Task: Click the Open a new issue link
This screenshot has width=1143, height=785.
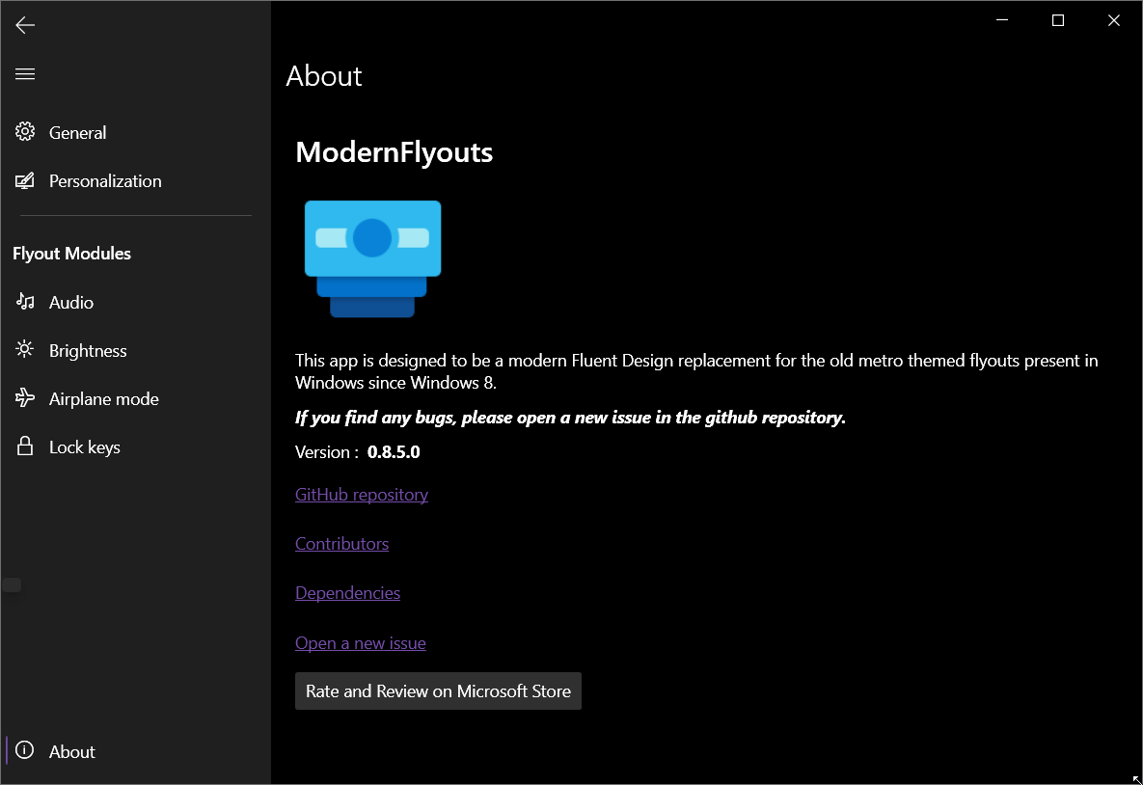Action: (x=361, y=643)
